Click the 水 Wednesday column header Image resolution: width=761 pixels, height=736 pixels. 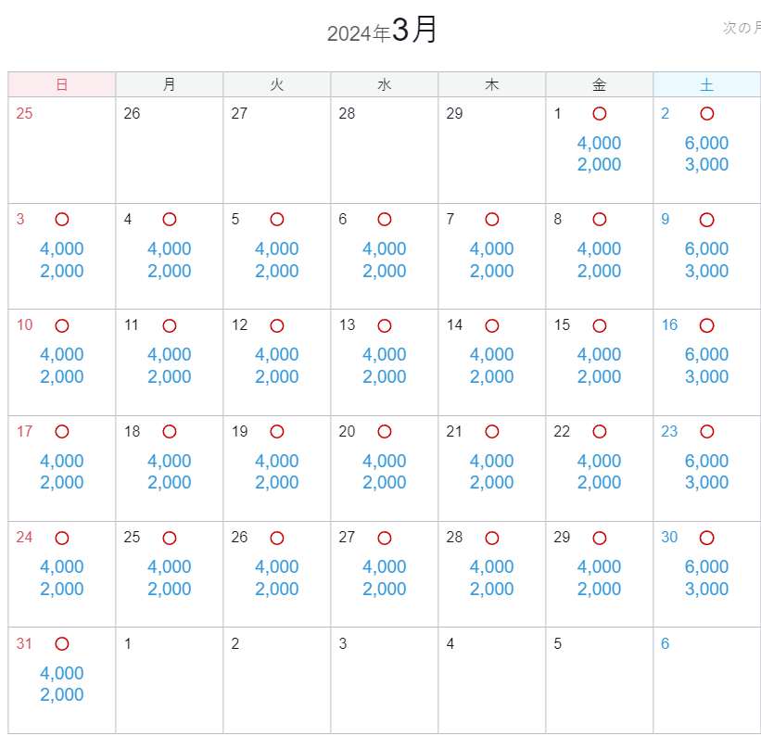(x=385, y=84)
